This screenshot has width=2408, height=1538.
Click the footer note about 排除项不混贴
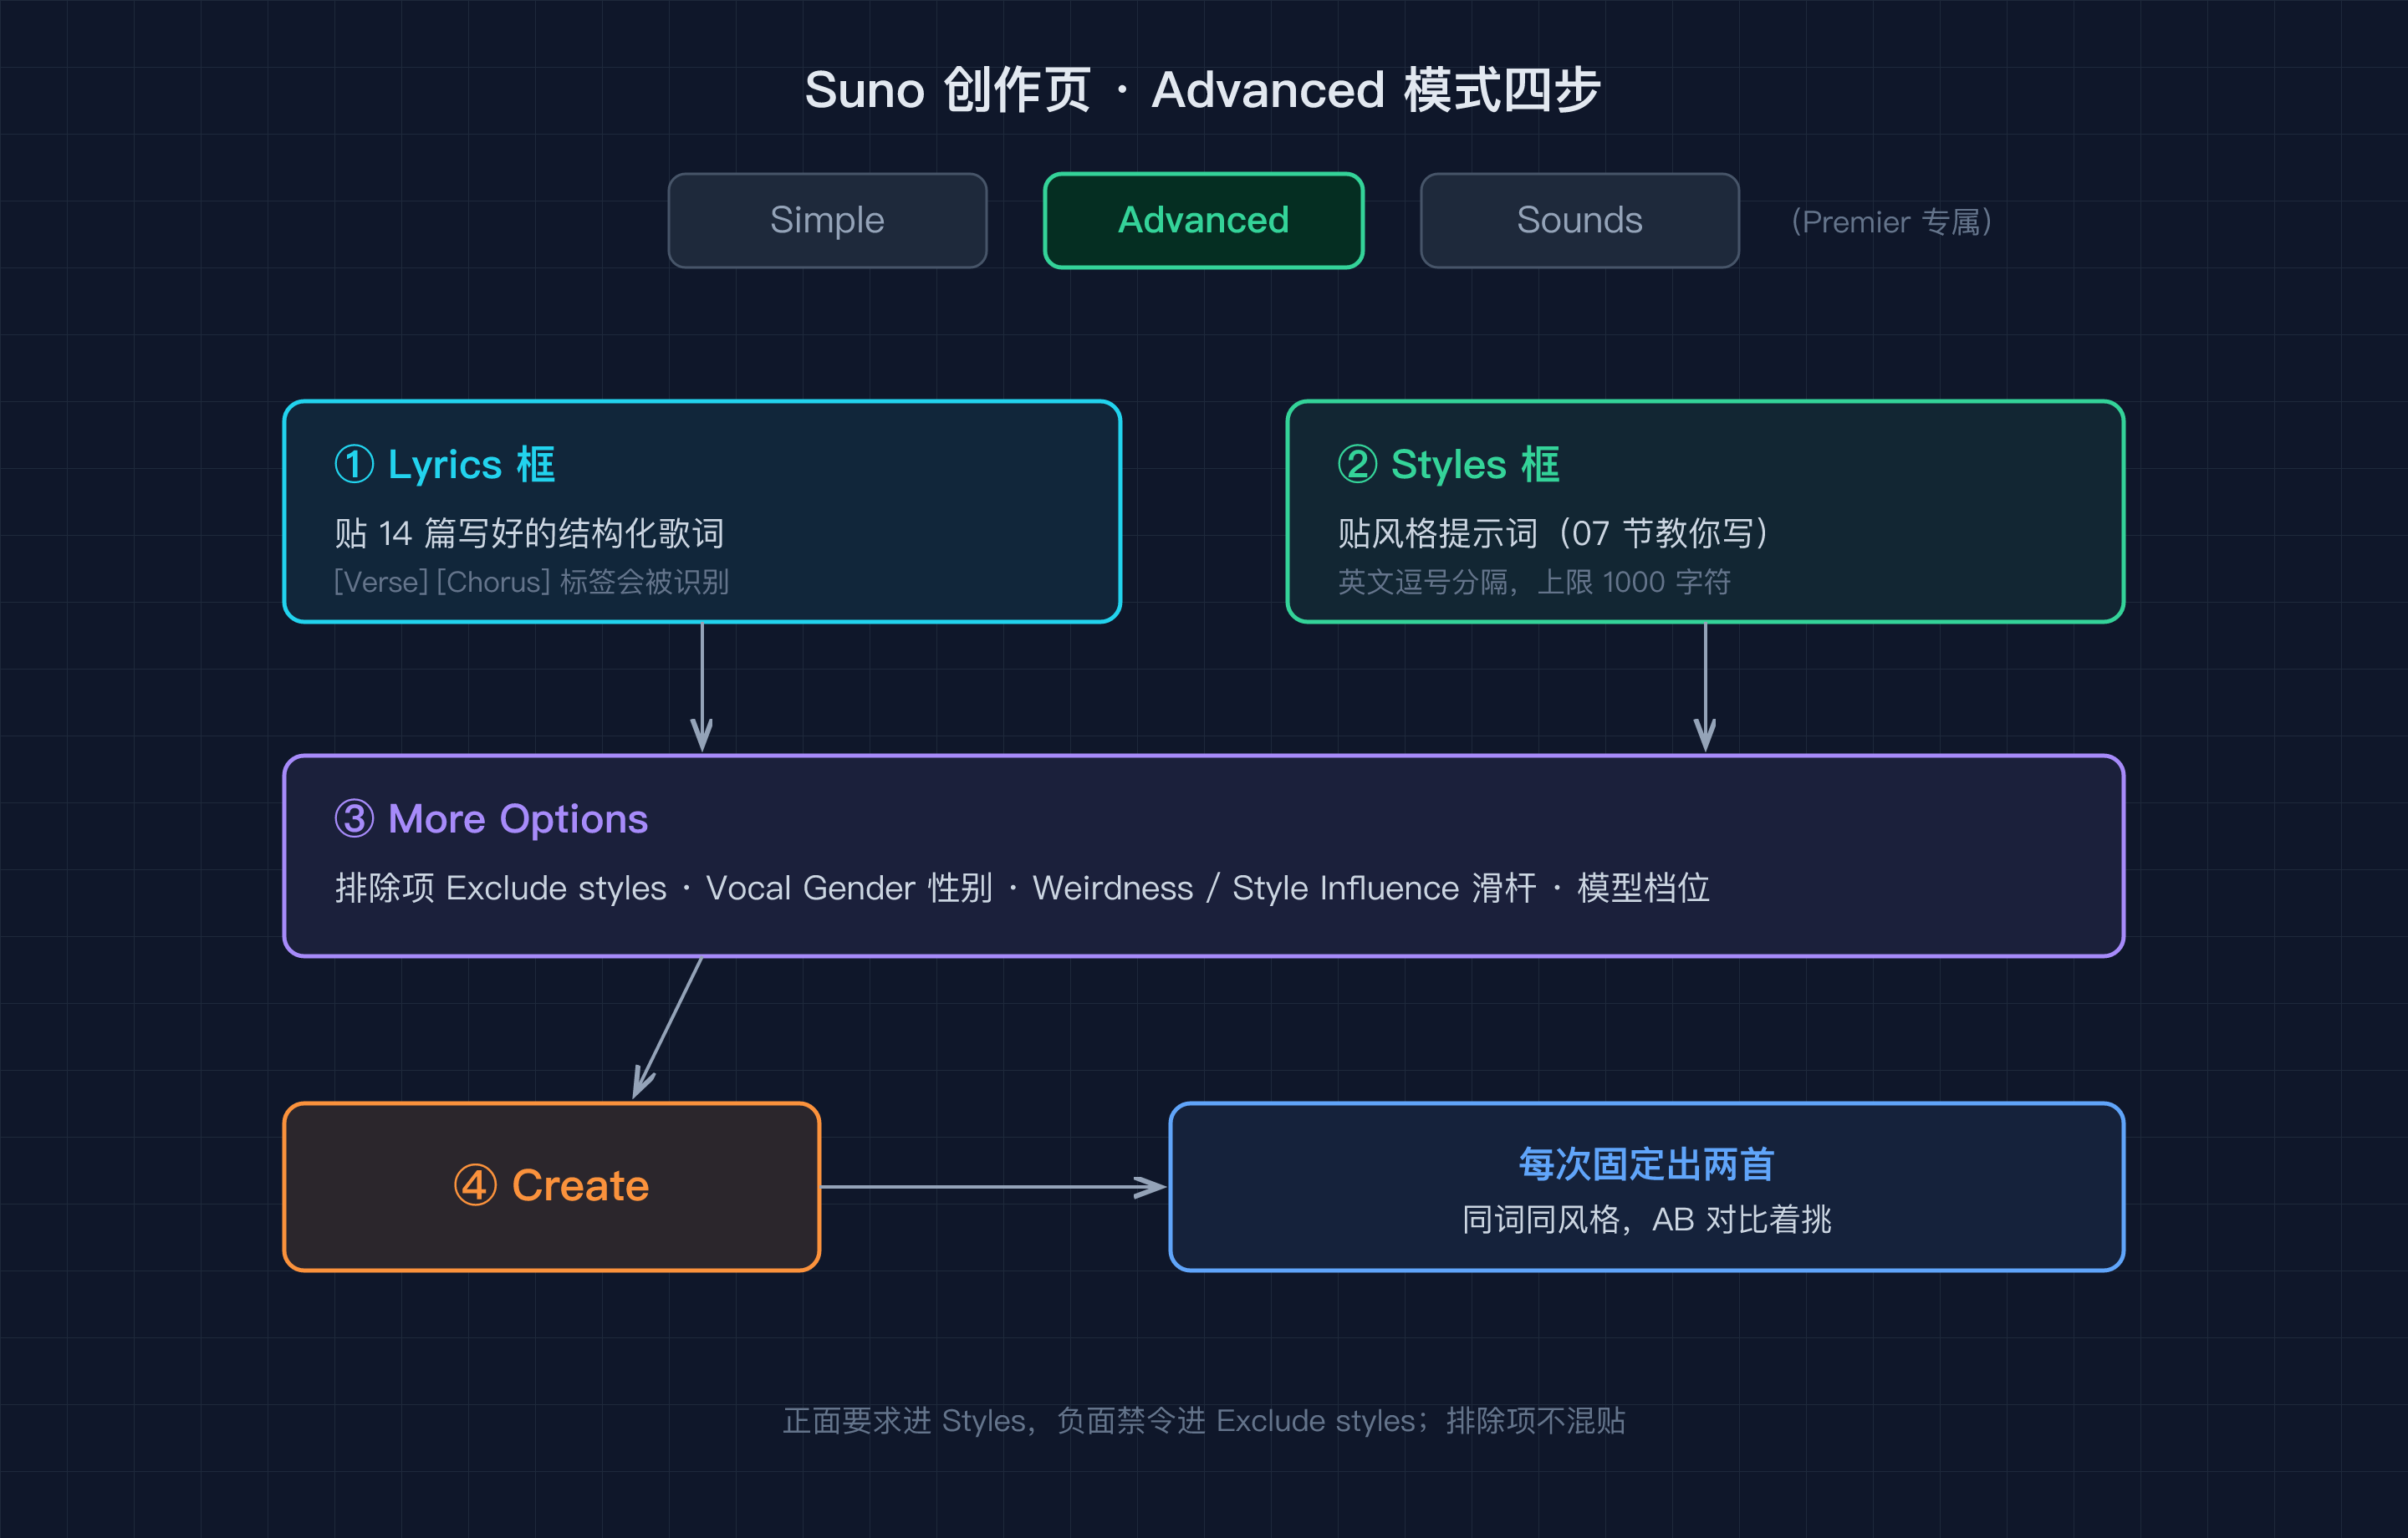[1203, 1420]
